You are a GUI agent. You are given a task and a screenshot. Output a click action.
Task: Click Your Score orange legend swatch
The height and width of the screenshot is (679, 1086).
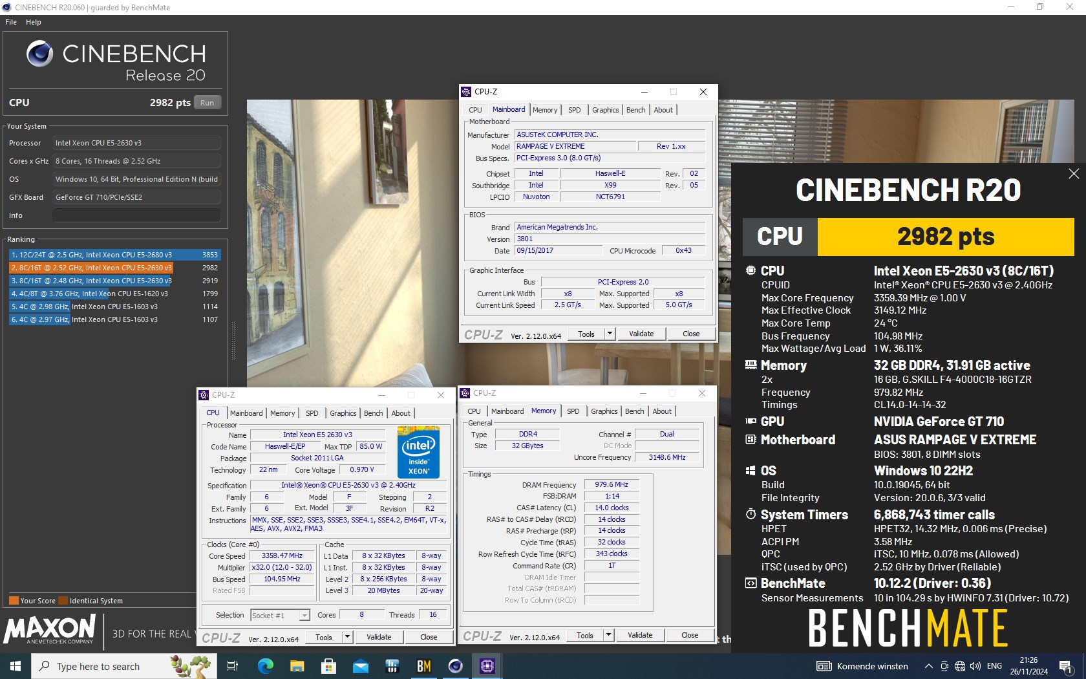14,601
